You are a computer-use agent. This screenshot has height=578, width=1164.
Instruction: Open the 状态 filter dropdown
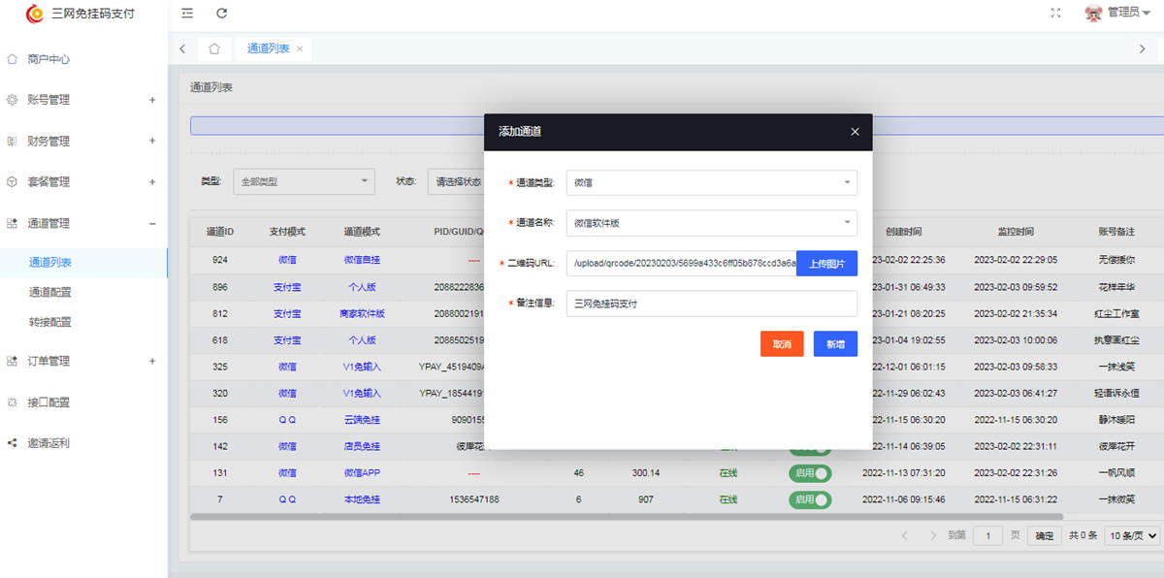[456, 181]
